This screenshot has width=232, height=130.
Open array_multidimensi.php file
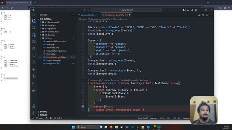(x=56, y=41)
